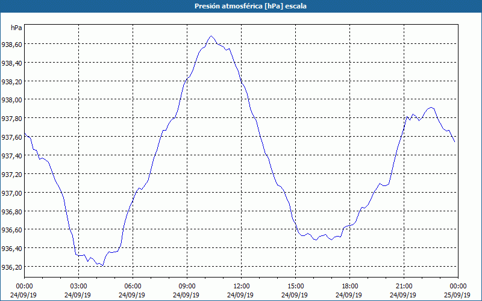Image resolution: width=482 pixels, height=301 pixels.
Task: Select the 936,80 y-axis value
Action: 11,212
